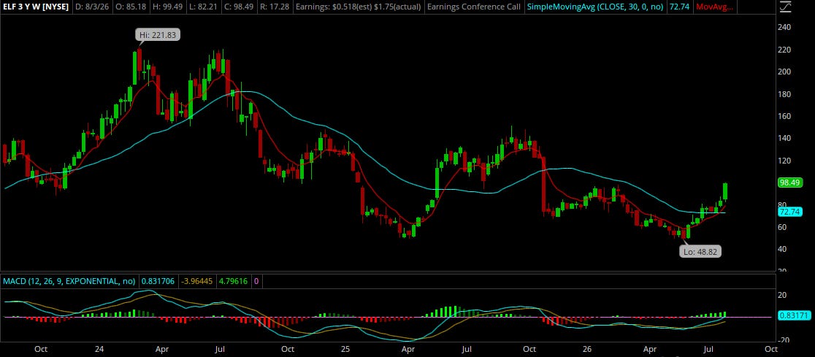
Task: Click the Earnings $0.518(est) $1.75(actual) text
Action: [358, 7]
